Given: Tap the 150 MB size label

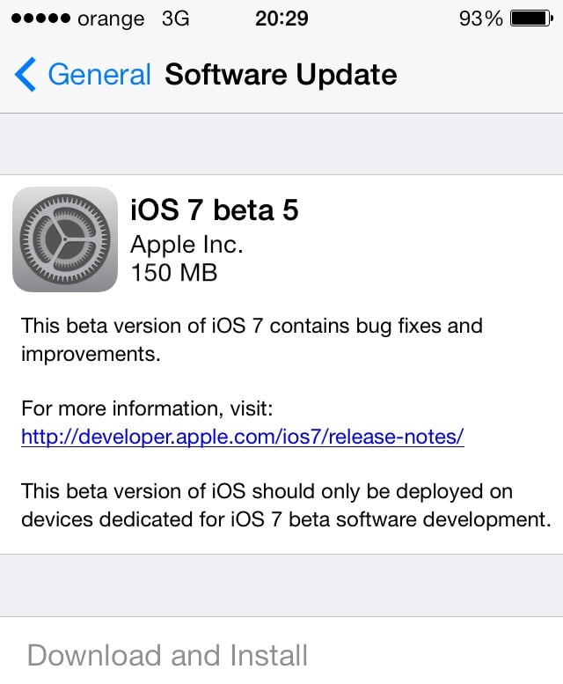Looking at the screenshot, I should coord(174,273).
